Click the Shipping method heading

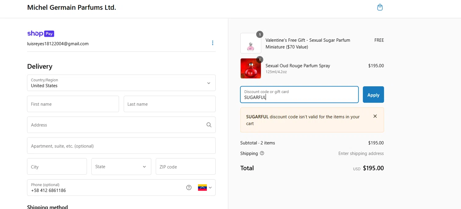47,207
